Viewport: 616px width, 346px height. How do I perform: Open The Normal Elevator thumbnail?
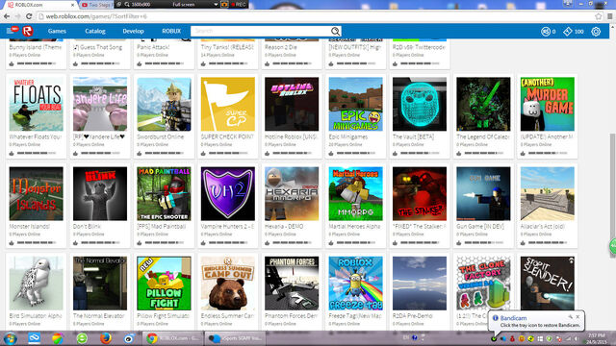pos(100,284)
